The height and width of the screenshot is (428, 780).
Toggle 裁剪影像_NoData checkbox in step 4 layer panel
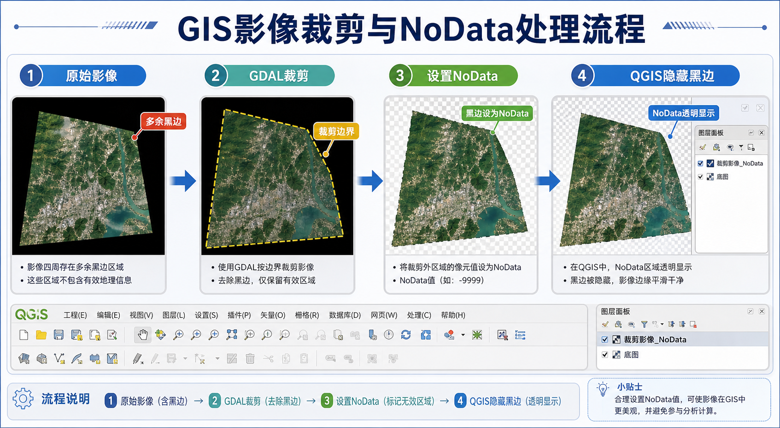pyautogui.click(x=701, y=163)
